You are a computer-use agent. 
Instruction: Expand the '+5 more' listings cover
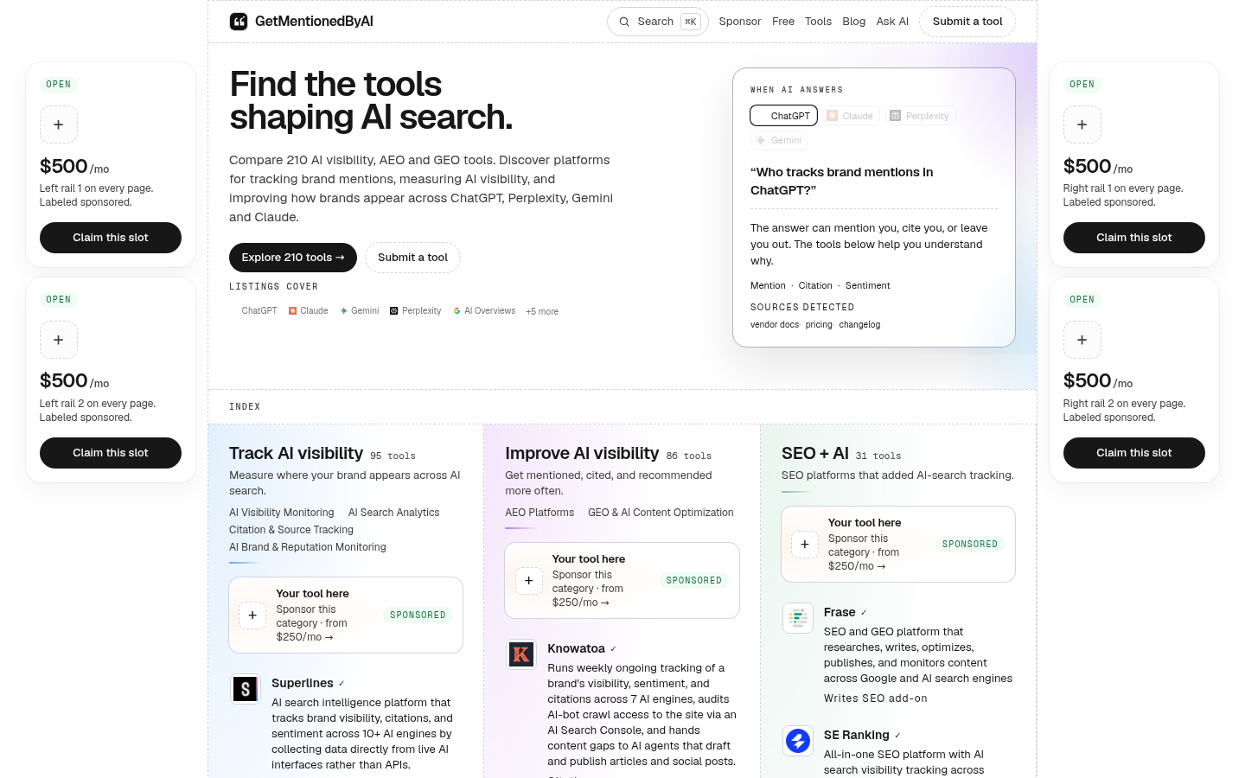[x=542, y=311]
